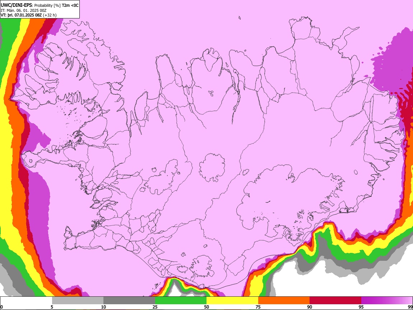Click the '(+32 h)' forecast offset text
The image size is (413, 310).
pos(50,15)
